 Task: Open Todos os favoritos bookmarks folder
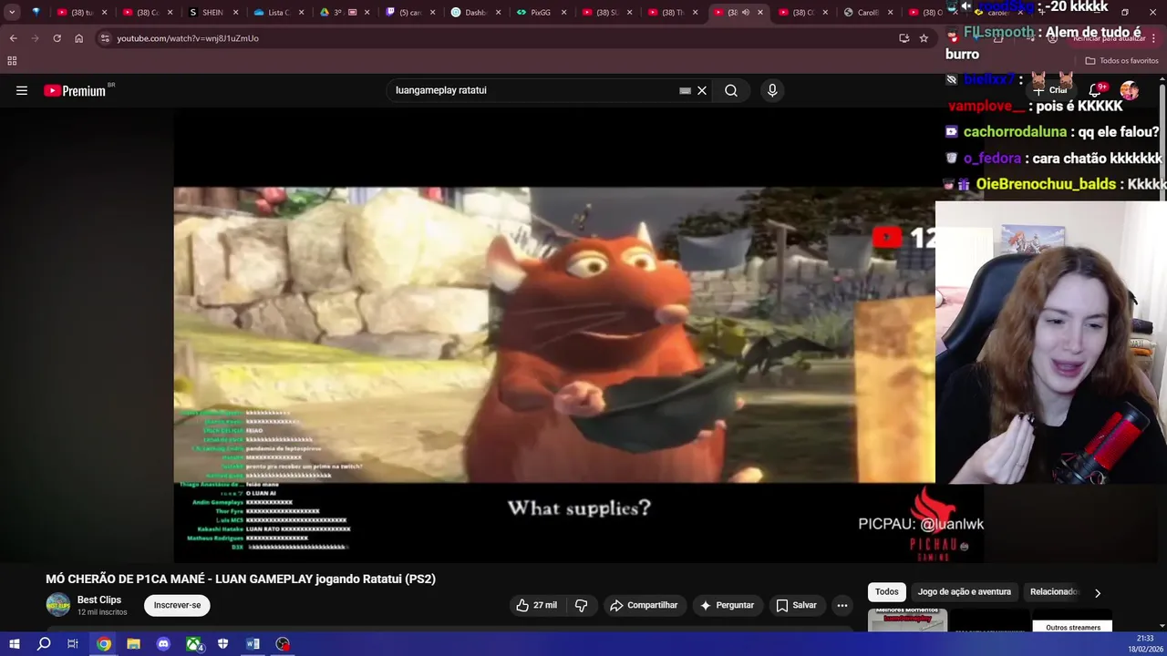(1121, 61)
